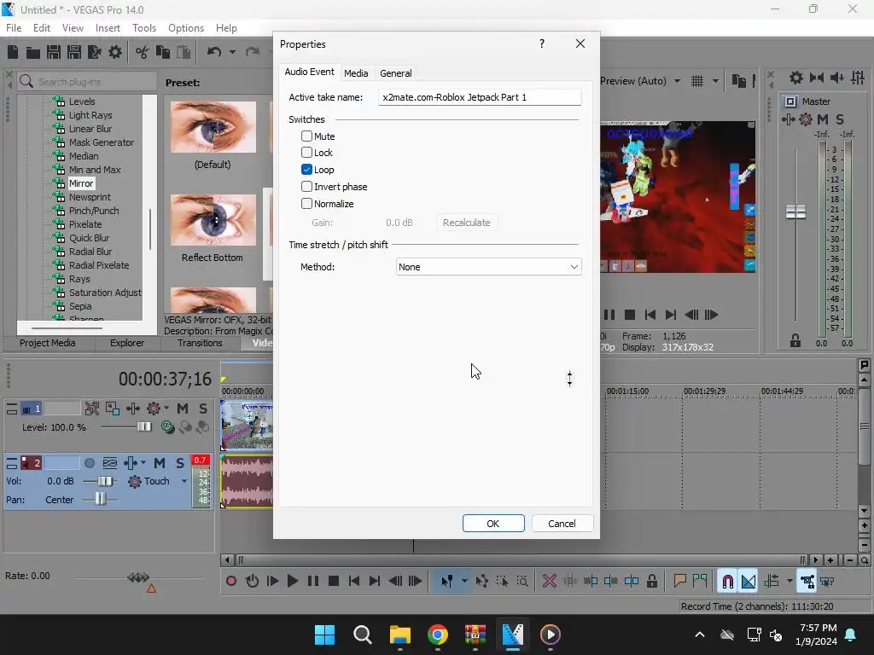Switch to the General tab
874x655 pixels.
coord(396,73)
